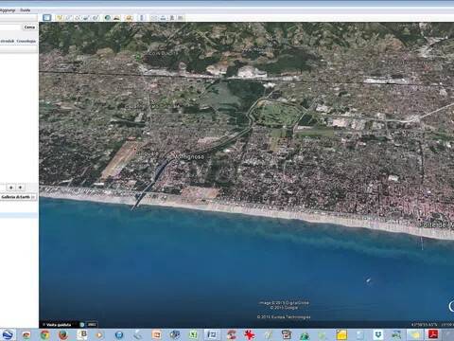454x341 pixels.
Task: Click the Forte dei Marmi map label
Action: [437, 224]
